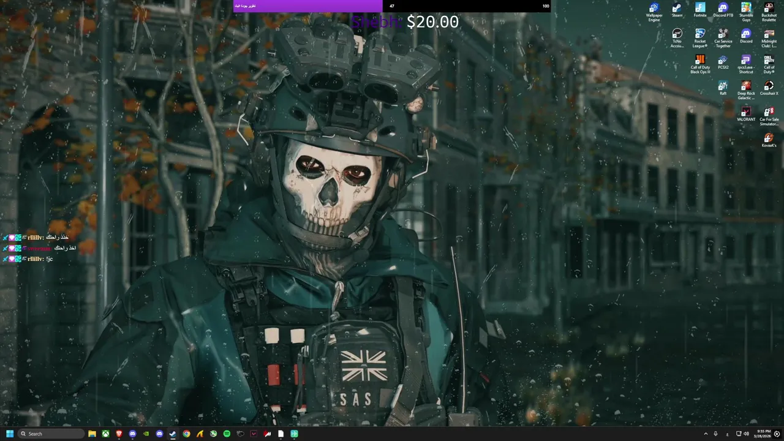Image resolution: width=784 pixels, height=441 pixels.
Task: Select Car For Sale Simulator icon
Action: coord(769,116)
